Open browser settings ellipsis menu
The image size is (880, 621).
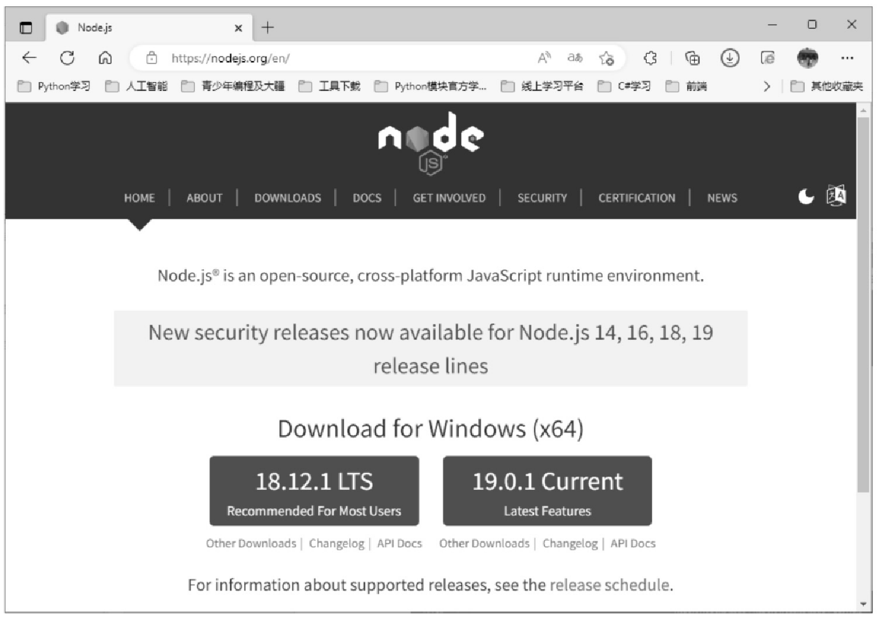[847, 58]
